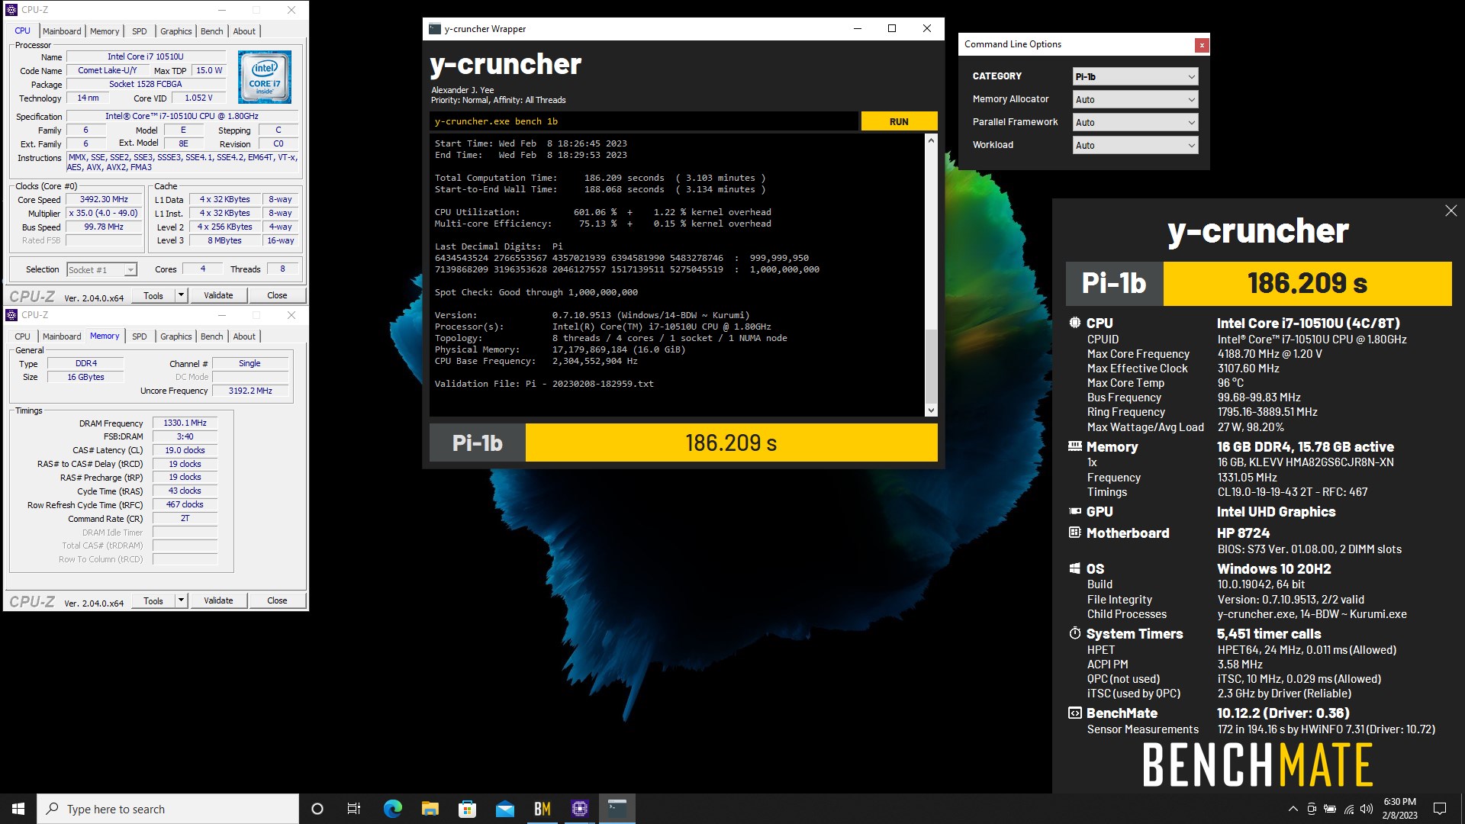1465x824 pixels.
Task: Click the GPU icon in BenchMate results
Action: 1074,511
